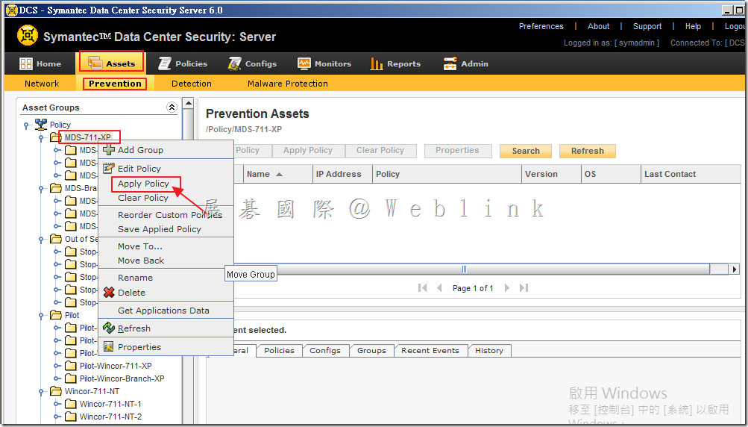Click up arrow of Asset Groups scrollbar
748x427 pixels.
pos(189,103)
